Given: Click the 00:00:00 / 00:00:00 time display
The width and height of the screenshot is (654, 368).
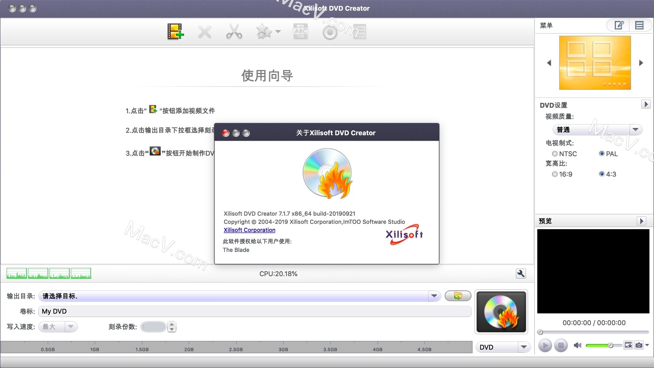Looking at the screenshot, I should click(x=594, y=323).
